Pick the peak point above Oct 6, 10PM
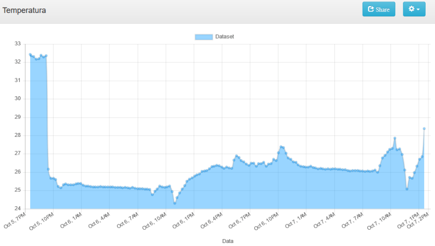This screenshot has width=435, height=246. coord(281,147)
